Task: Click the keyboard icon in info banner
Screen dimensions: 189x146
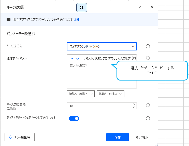Action: (9, 20)
